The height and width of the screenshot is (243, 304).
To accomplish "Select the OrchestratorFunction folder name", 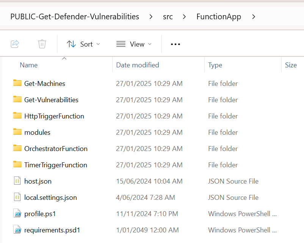I will 56,149.
